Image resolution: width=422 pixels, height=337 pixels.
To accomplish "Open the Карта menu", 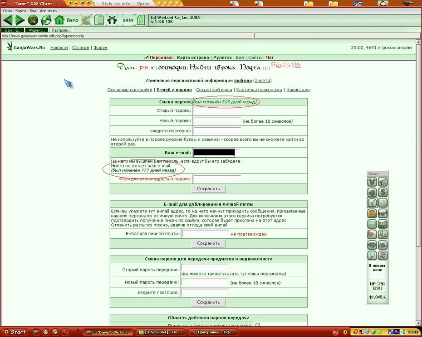I will coord(21,11).
